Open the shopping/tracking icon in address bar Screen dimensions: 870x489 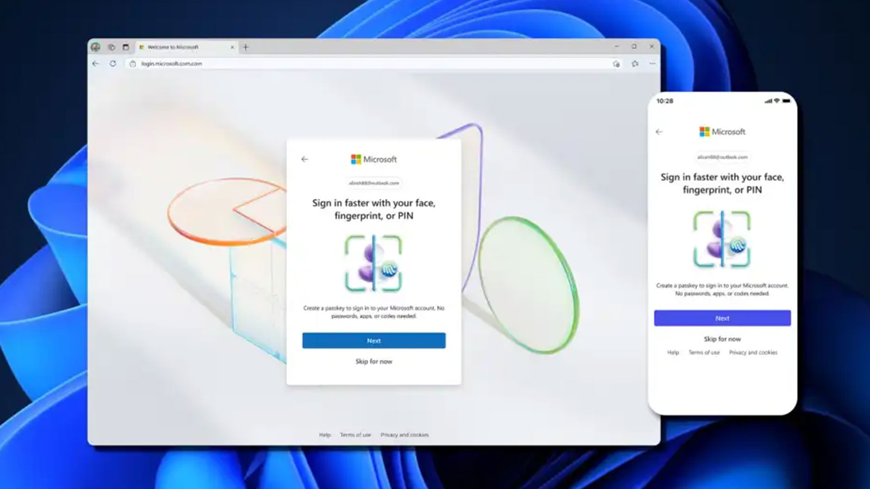click(616, 64)
